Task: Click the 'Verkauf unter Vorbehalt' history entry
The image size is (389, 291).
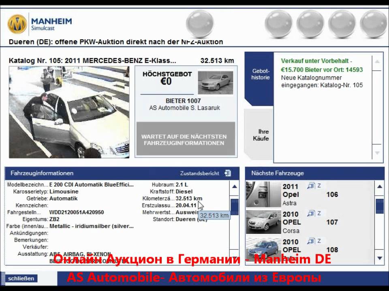Action: pyautogui.click(x=322, y=65)
